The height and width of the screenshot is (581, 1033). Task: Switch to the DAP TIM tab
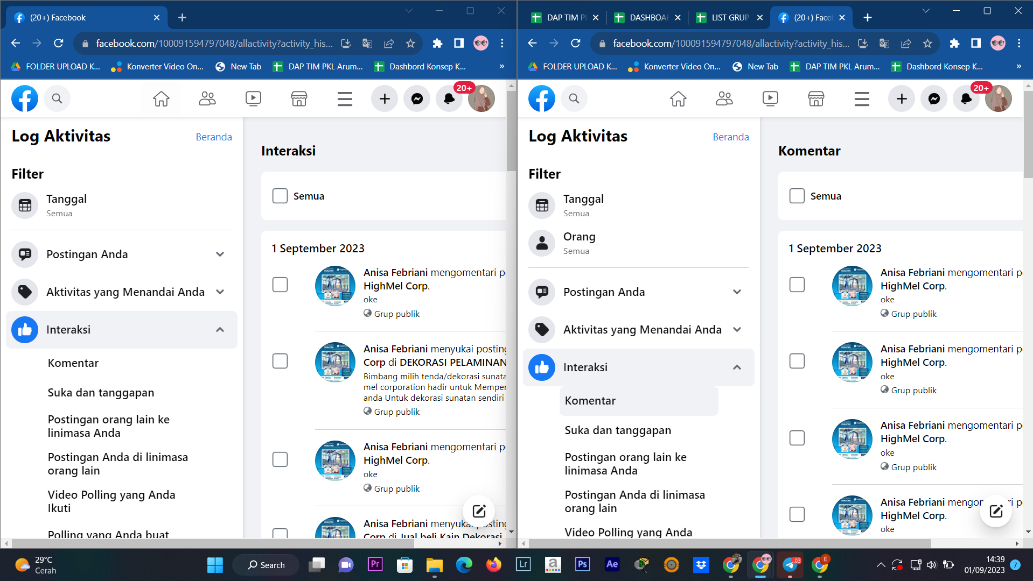pos(565,18)
